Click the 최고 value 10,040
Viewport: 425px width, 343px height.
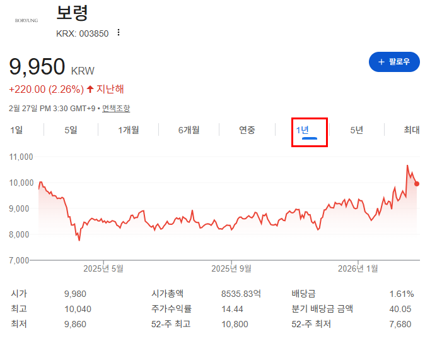click(78, 309)
